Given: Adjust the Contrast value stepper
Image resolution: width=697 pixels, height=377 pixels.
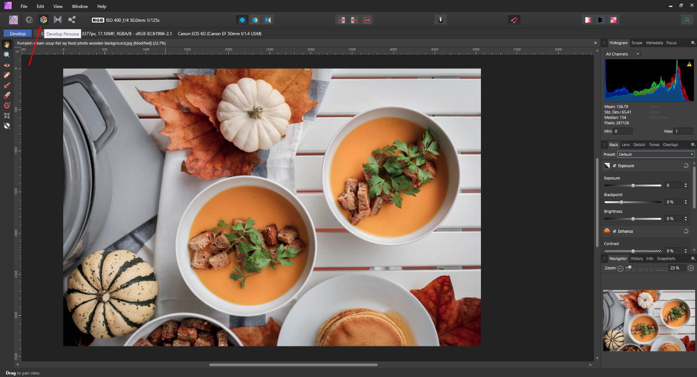Looking at the screenshot, I should [x=686, y=251].
